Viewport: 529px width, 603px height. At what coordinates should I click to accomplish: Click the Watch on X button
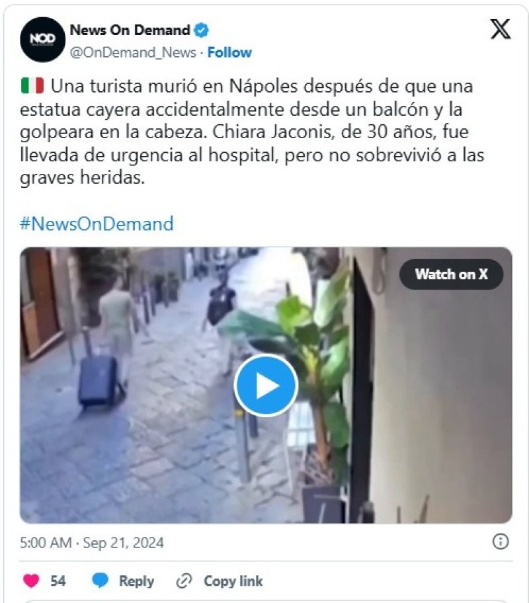451,274
